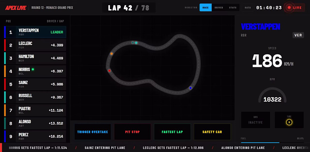Click ticker item Sainz entering pit lane
The height and width of the screenshot is (152, 310).
pos(105,148)
